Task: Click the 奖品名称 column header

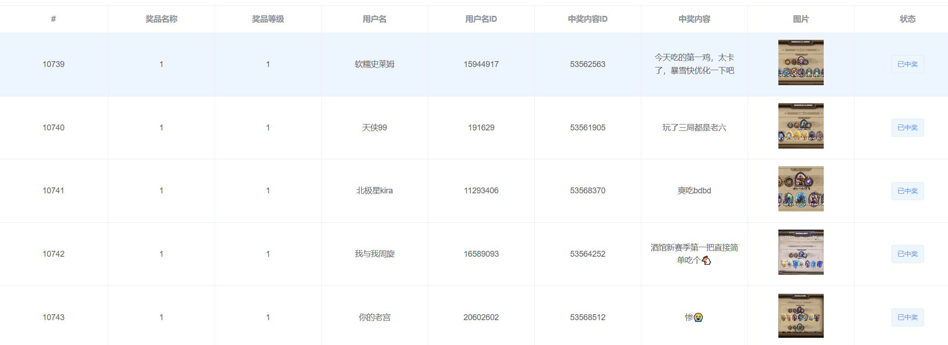Action: tap(161, 19)
